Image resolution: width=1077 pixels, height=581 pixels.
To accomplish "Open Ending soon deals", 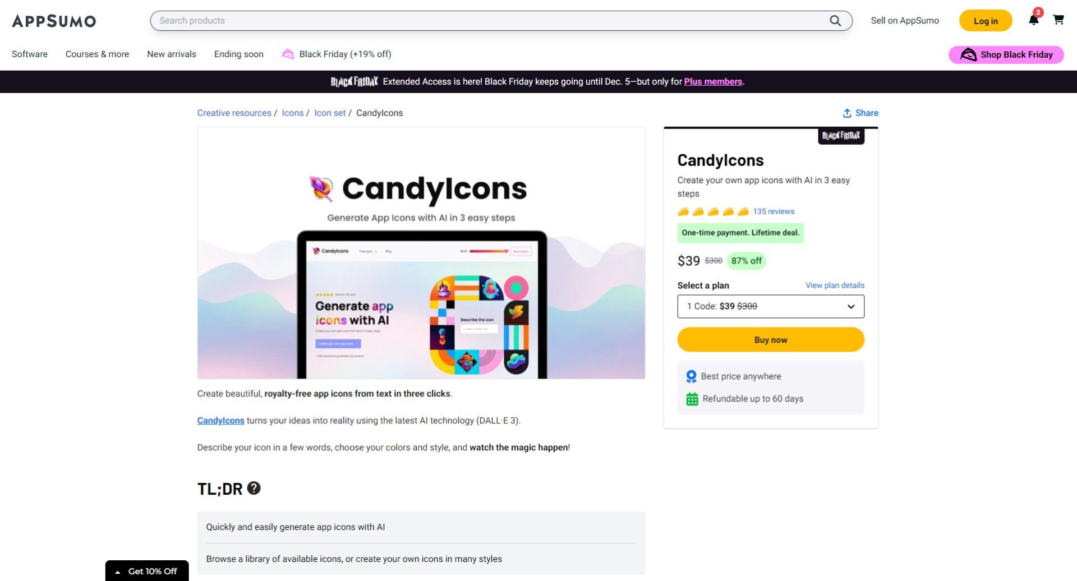I will coord(238,54).
